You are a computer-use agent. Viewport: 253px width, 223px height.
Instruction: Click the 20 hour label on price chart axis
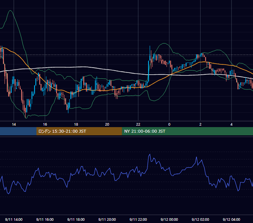[107, 125]
